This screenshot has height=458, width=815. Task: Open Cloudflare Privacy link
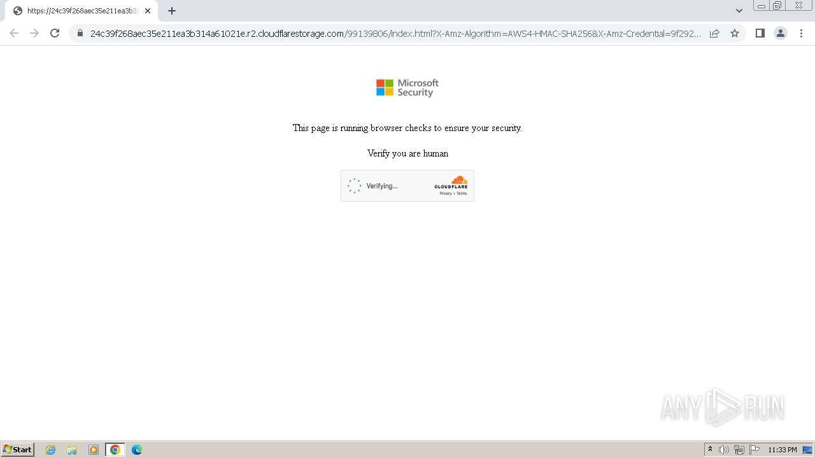(445, 193)
